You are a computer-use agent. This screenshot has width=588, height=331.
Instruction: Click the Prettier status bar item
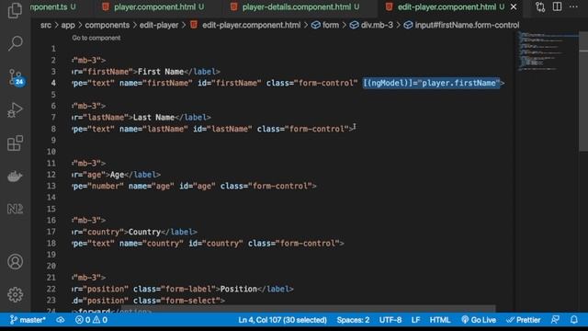pos(524,320)
